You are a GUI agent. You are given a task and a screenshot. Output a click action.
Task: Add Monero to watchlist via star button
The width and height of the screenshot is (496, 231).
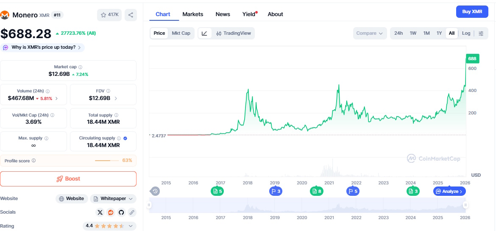(109, 15)
